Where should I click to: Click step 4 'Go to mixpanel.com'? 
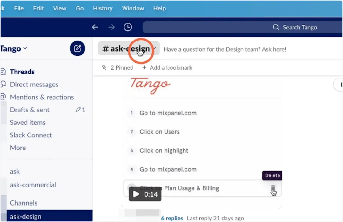coord(168,169)
